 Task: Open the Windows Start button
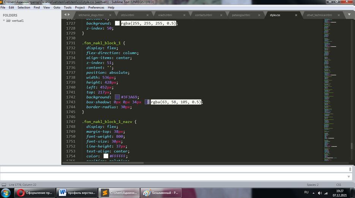coord(5,193)
